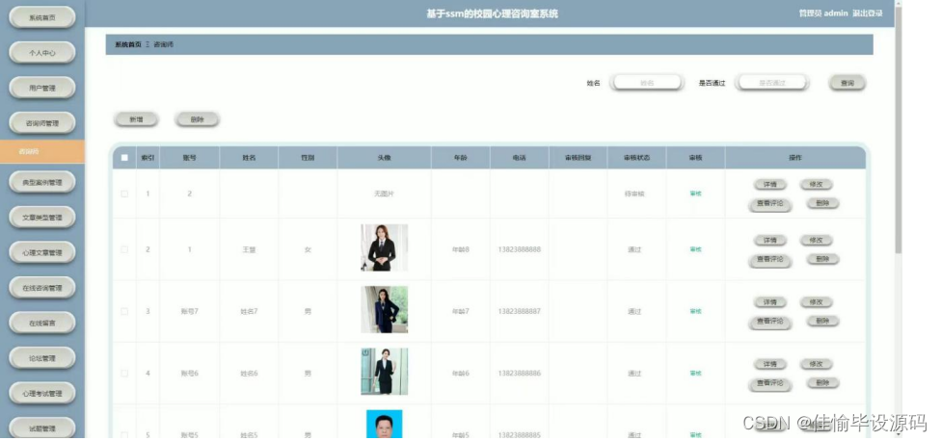Click 退出登录 in the header
The width and height of the screenshot is (941, 441).
pos(867,13)
